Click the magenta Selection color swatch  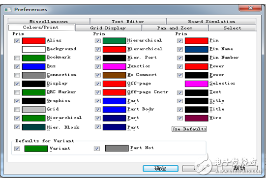pos(197,84)
